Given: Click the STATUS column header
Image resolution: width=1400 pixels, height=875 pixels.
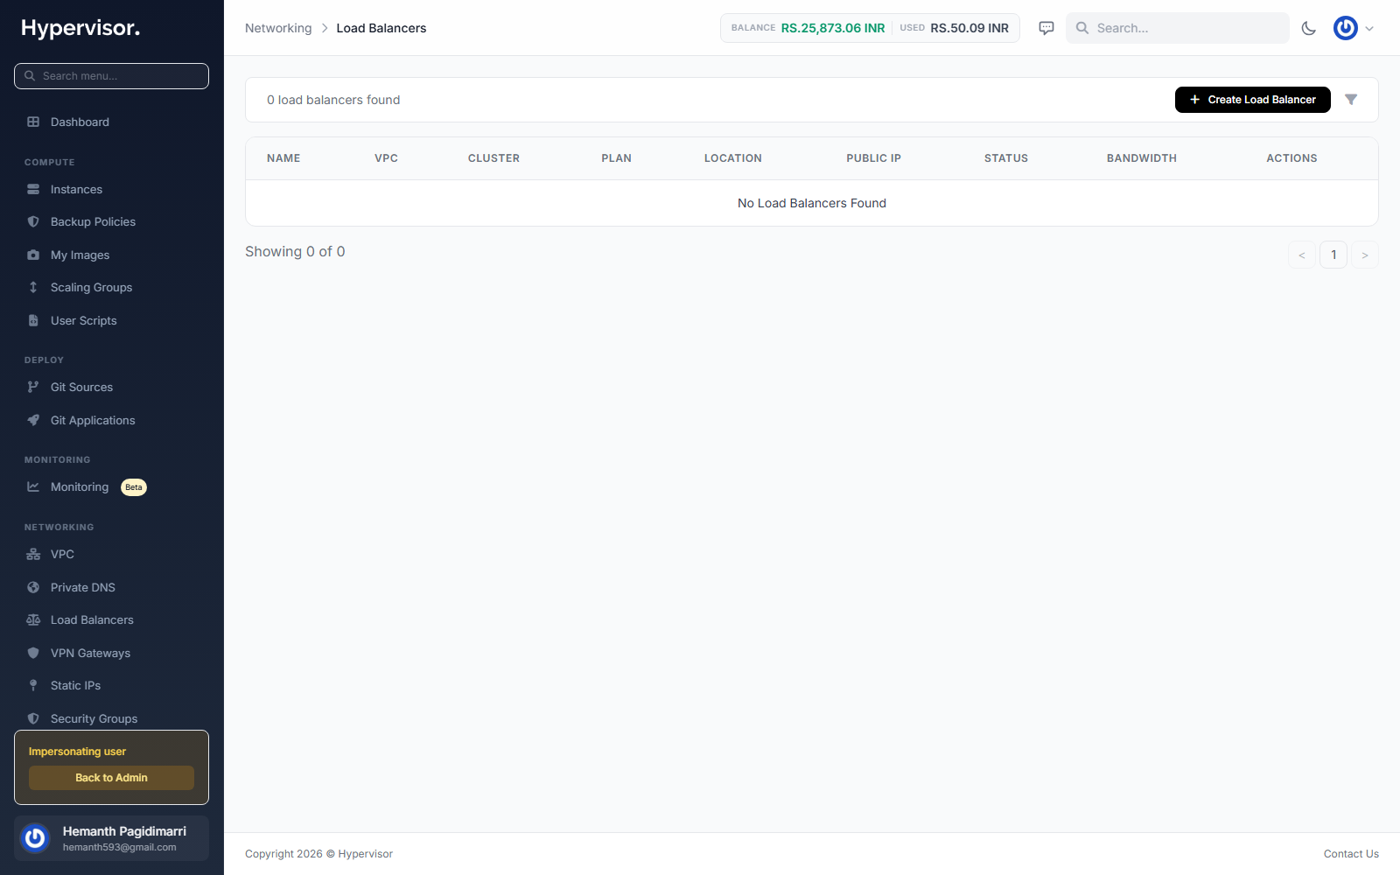Looking at the screenshot, I should coord(1006,158).
